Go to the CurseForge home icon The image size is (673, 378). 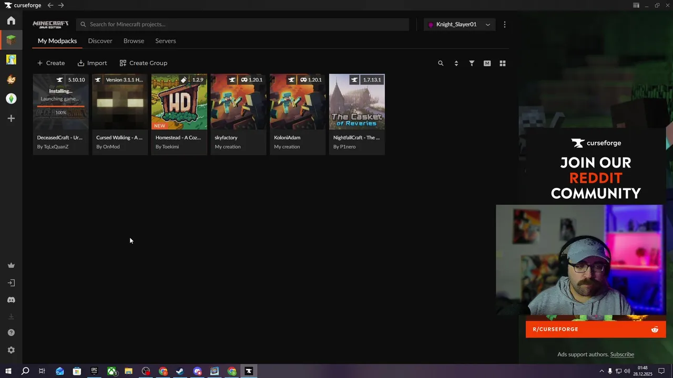click(11, 20)
